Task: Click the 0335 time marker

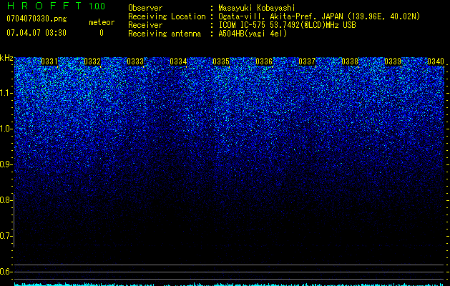Action: tap(221, 61)
